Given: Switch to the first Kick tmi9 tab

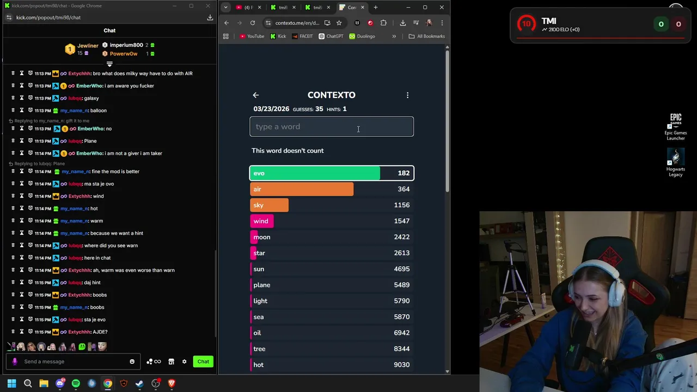Looking at the screenshot, I should tap(283, 8).
